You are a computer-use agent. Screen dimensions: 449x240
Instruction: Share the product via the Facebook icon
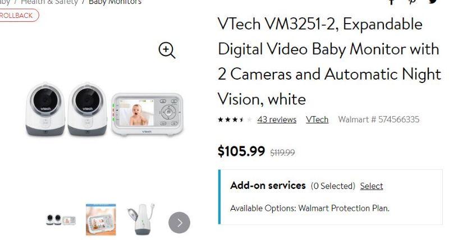(392, 2)
